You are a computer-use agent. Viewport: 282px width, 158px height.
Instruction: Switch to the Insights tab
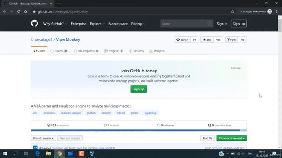point(157,51)
